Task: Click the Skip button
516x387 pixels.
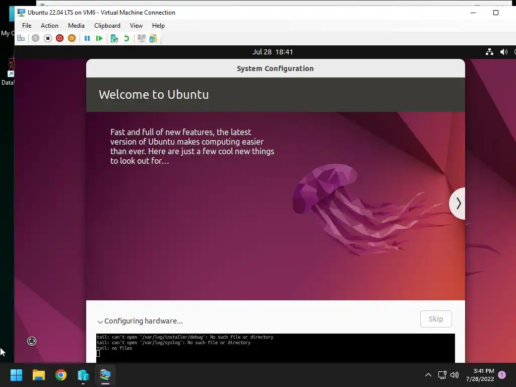Action: pos(436,319)
